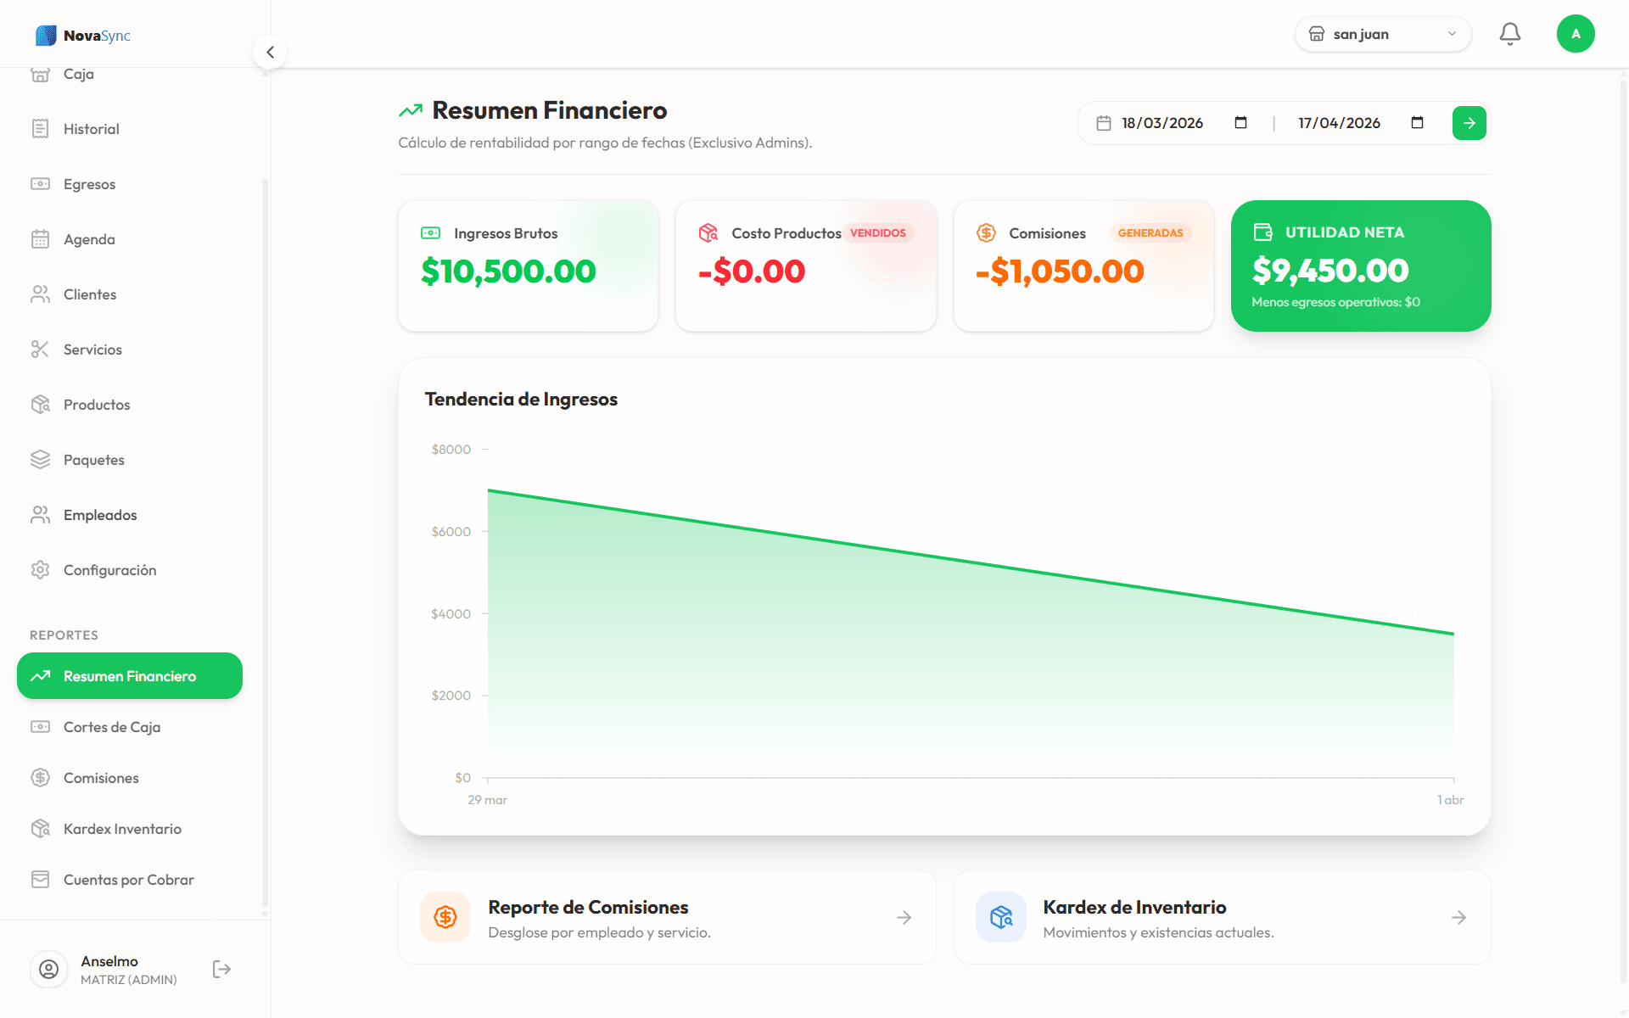
Task: Click the Resumen Financiero trend icon in header
Action: pos(411,110)
